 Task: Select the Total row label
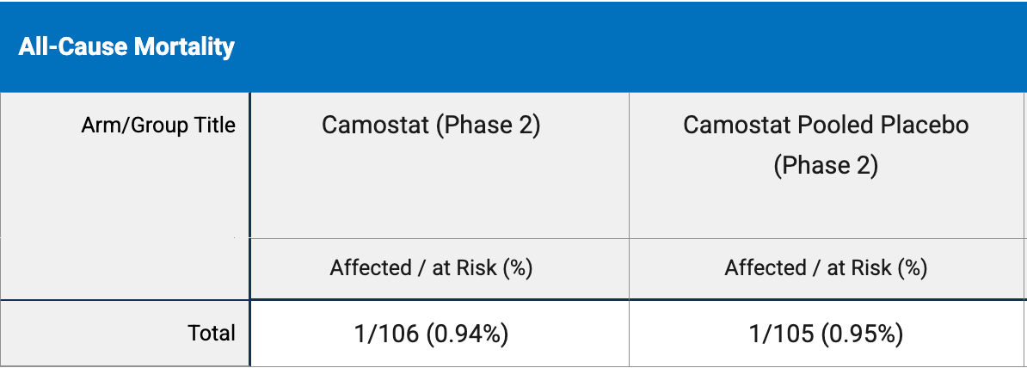pos(212,333)
